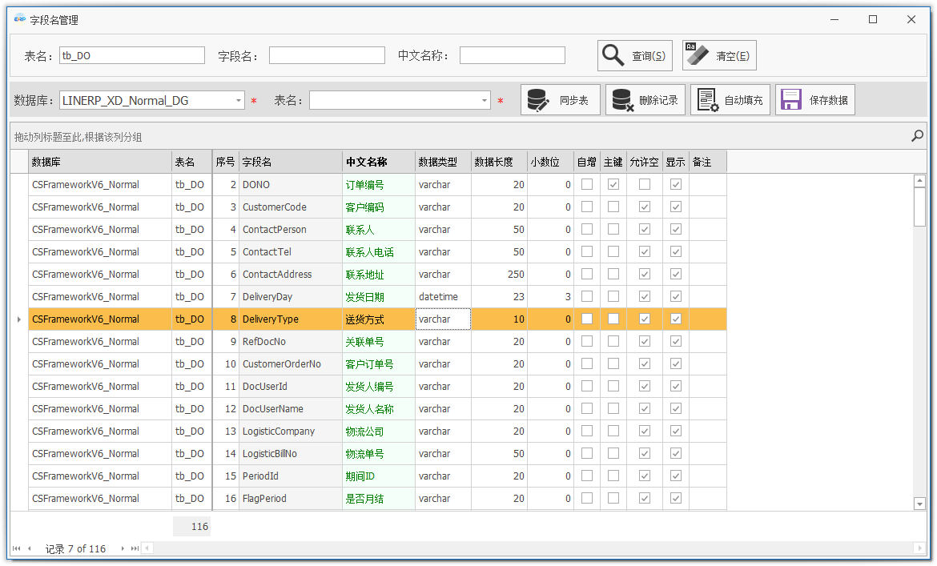Click the 记录 7 of 116 record counter
The width and height of the screenshot is (937, 566).
pos(75,548)
